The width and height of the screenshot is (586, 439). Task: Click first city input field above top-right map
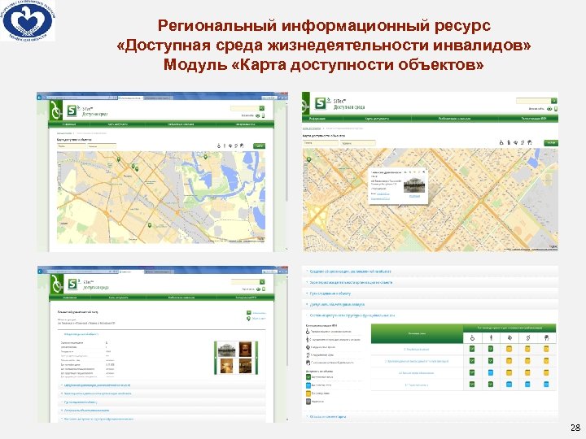(321, 143)
